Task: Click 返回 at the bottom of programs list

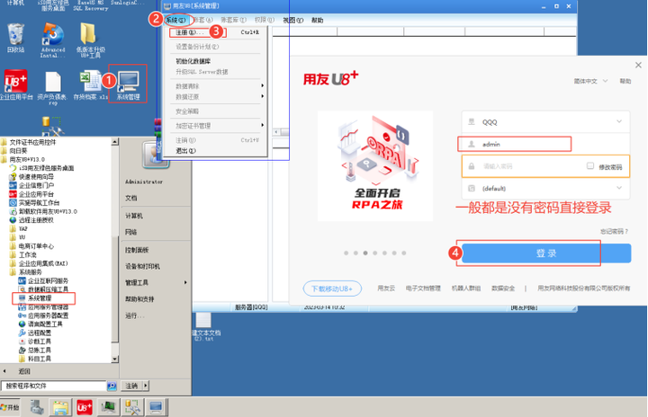Action: [24, 371]
